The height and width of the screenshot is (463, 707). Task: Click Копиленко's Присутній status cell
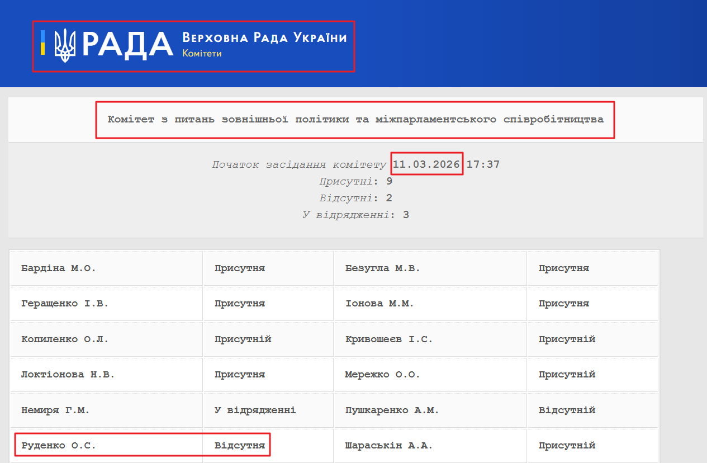pos(268,339)
